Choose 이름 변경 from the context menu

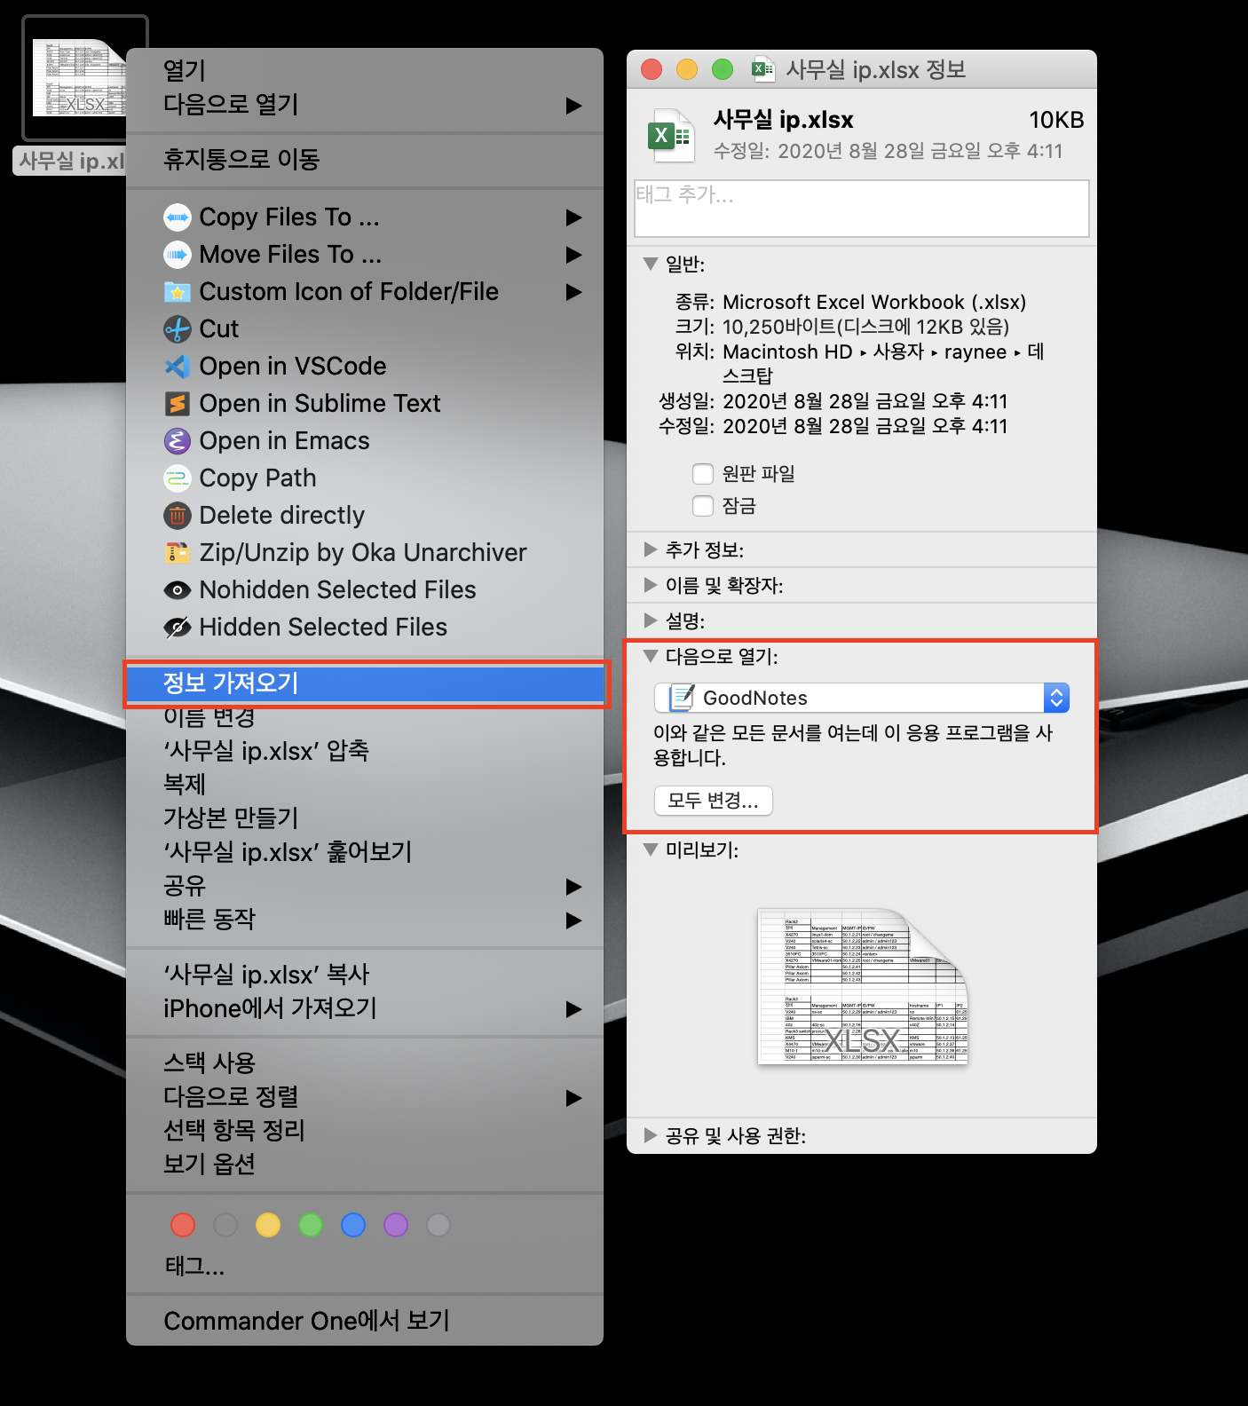[365, 717]
